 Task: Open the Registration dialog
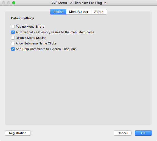coord(18,133)
